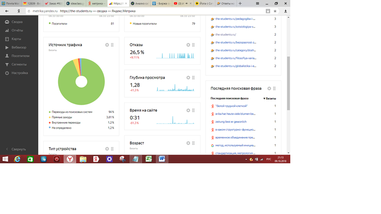Open a new browser tab with plus
381x214 pixels.
(240, 3)
